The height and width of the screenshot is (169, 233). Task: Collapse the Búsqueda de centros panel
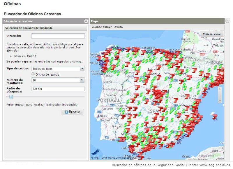86,21
